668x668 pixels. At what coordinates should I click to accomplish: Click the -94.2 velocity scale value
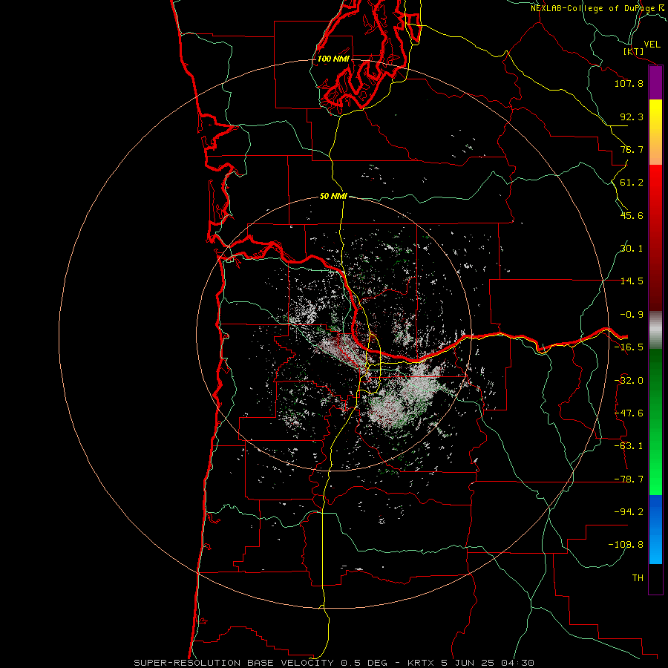629,512
